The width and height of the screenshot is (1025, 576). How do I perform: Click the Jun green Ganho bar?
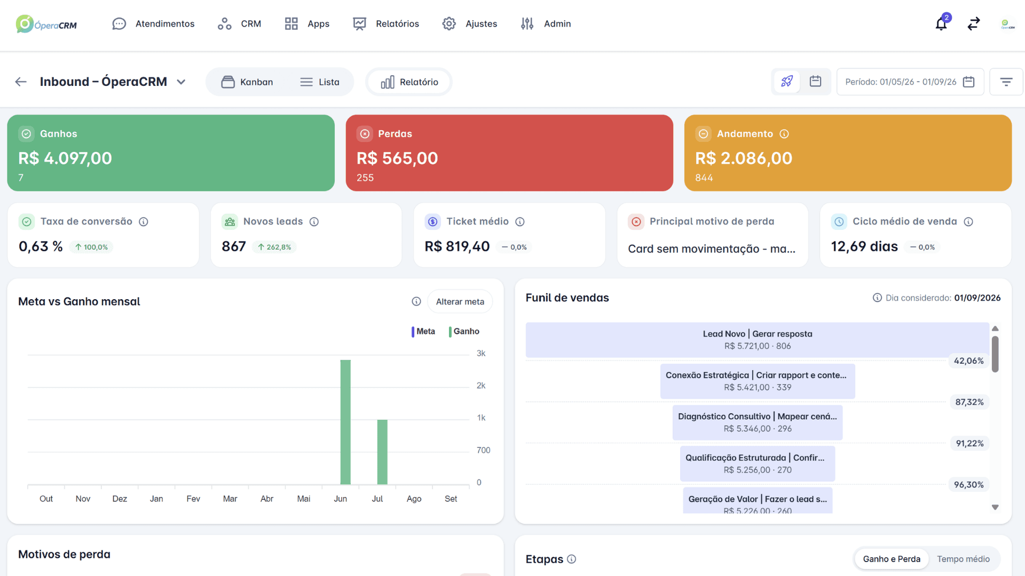tap(345, 422)
